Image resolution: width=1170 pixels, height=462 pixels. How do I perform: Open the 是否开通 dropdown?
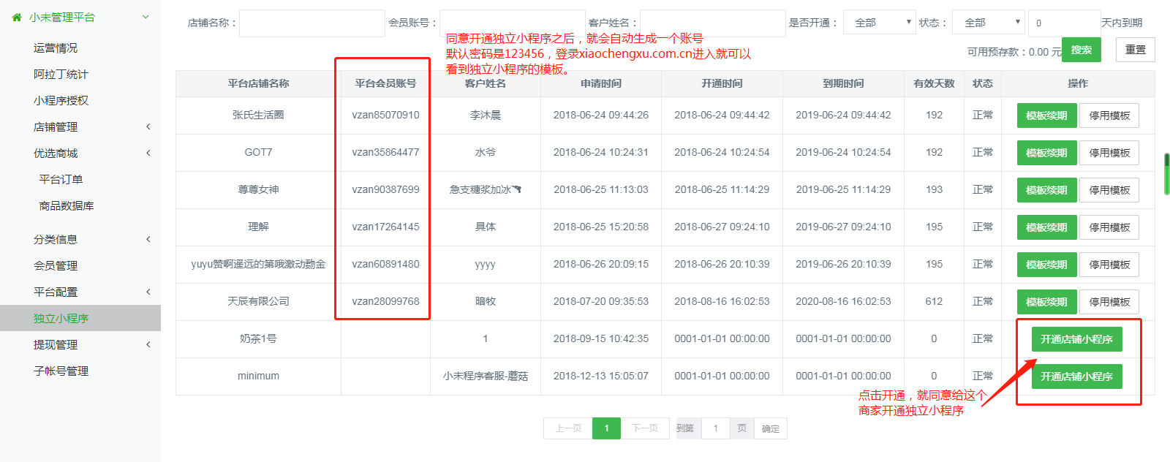tap(879, 23)
